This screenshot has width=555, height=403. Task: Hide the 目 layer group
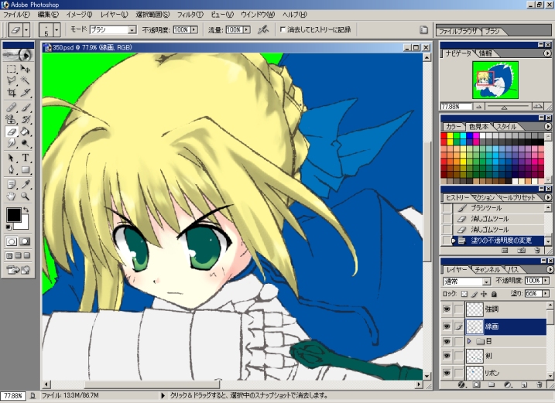[447, 341]
